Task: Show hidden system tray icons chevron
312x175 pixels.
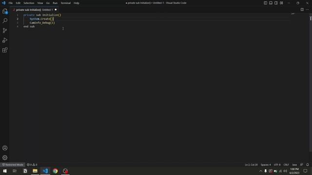Action: pos(261,171)
